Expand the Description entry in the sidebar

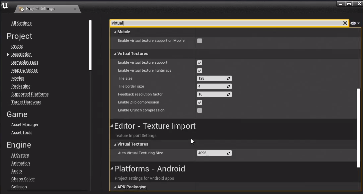tap(8, 54)
